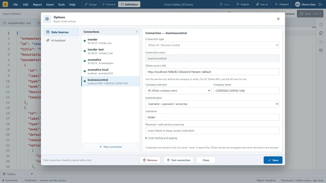The image size is (326, 183).
Task: Open the snapshotKpi.sql file tab
Action: pos(17,23)
